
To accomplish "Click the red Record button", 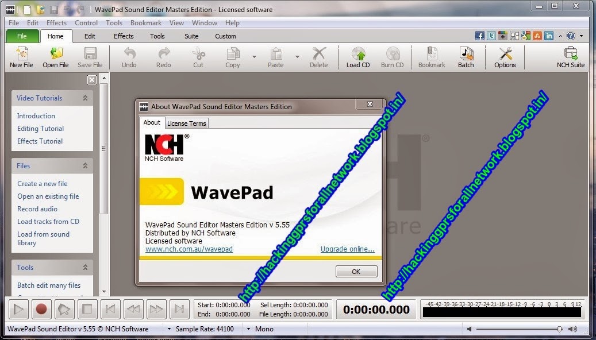I will tap(41, 309).
